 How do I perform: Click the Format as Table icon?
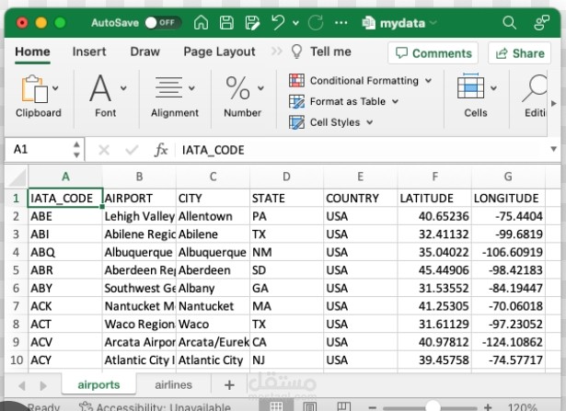click(296, 101)
